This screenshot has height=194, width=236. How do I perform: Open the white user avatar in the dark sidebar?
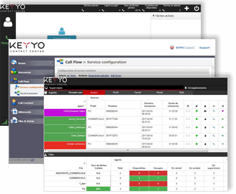[8, 22]
